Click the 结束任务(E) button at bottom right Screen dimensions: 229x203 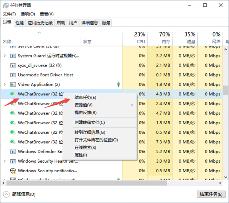point(211,194)
